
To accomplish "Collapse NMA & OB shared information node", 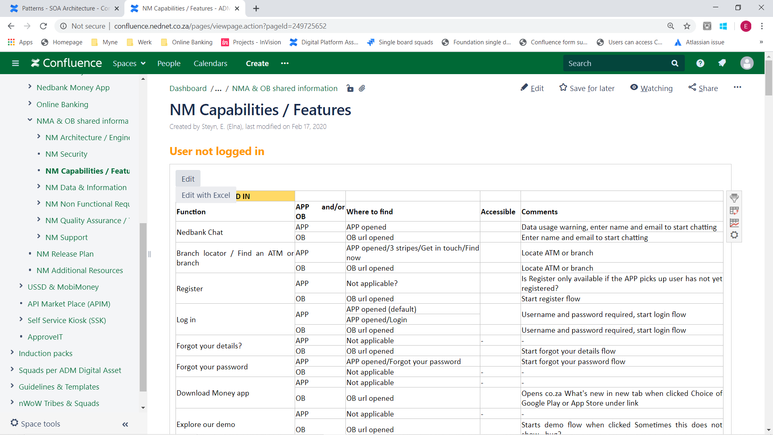I will pyautogui.click(x=30, y=120).
